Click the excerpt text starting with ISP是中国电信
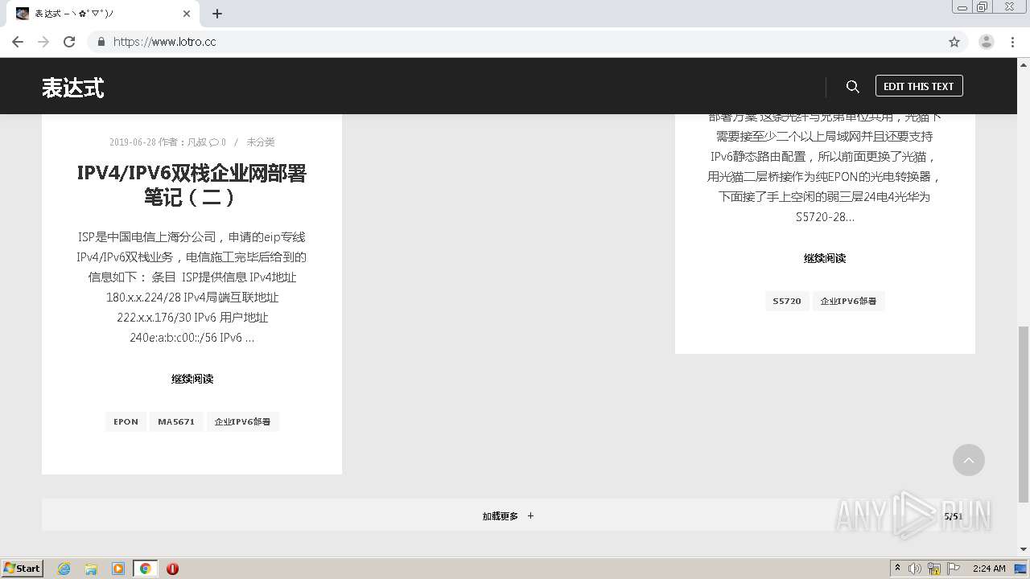This screenshot has width=1030, height=579. click(x=192, y=287)
